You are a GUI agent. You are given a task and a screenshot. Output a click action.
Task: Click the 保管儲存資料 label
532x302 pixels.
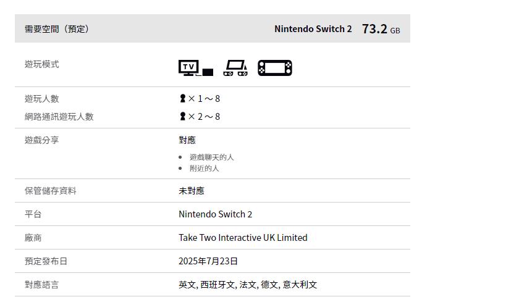click(x=51, y=191)
